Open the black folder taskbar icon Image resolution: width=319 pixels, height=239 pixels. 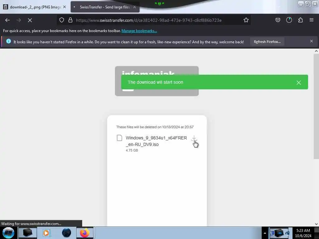[28, 233]
